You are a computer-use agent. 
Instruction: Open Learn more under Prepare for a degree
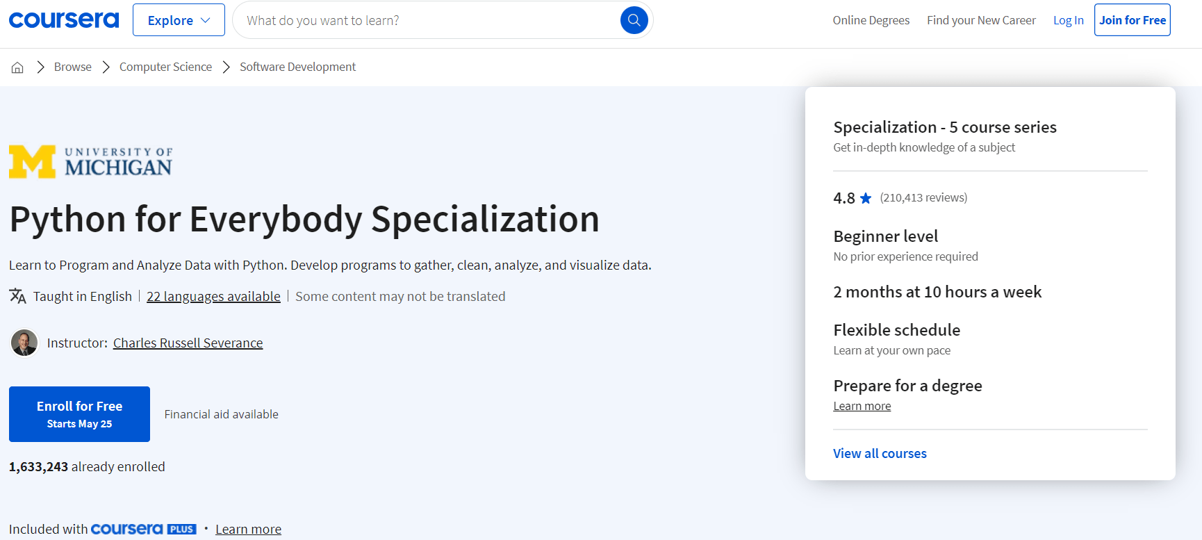coord(862,406)
